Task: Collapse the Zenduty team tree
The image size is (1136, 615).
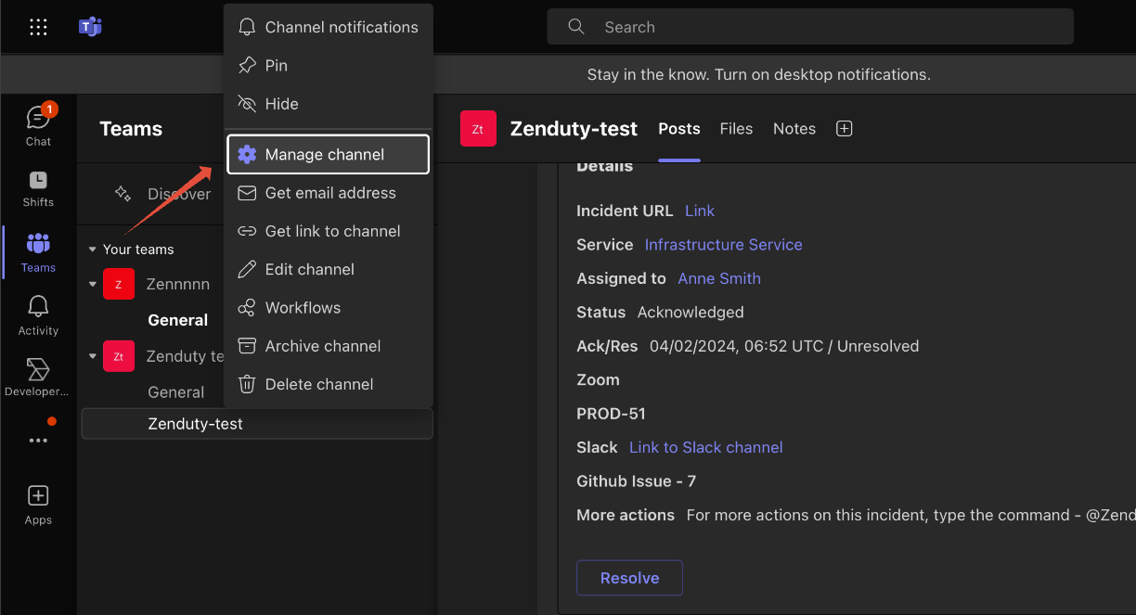Action: [92, 356]
